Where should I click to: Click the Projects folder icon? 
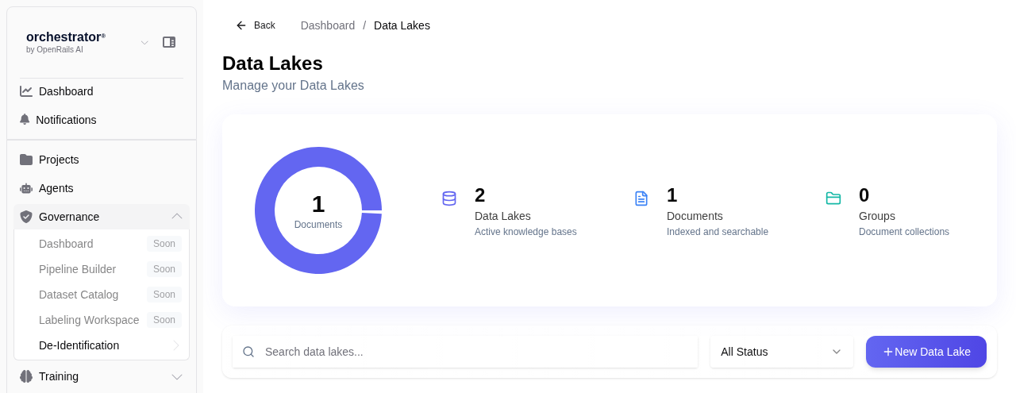pos(26,160)
